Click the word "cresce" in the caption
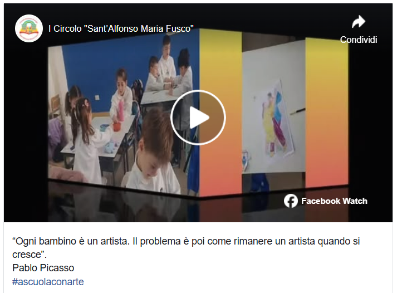This screenshot has width=397, height=293. [x=27, y=255]
